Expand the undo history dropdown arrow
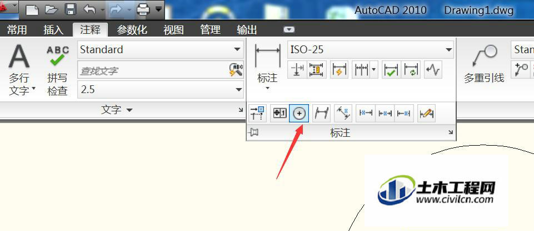 pyautogui.click(x=102, y=10)
